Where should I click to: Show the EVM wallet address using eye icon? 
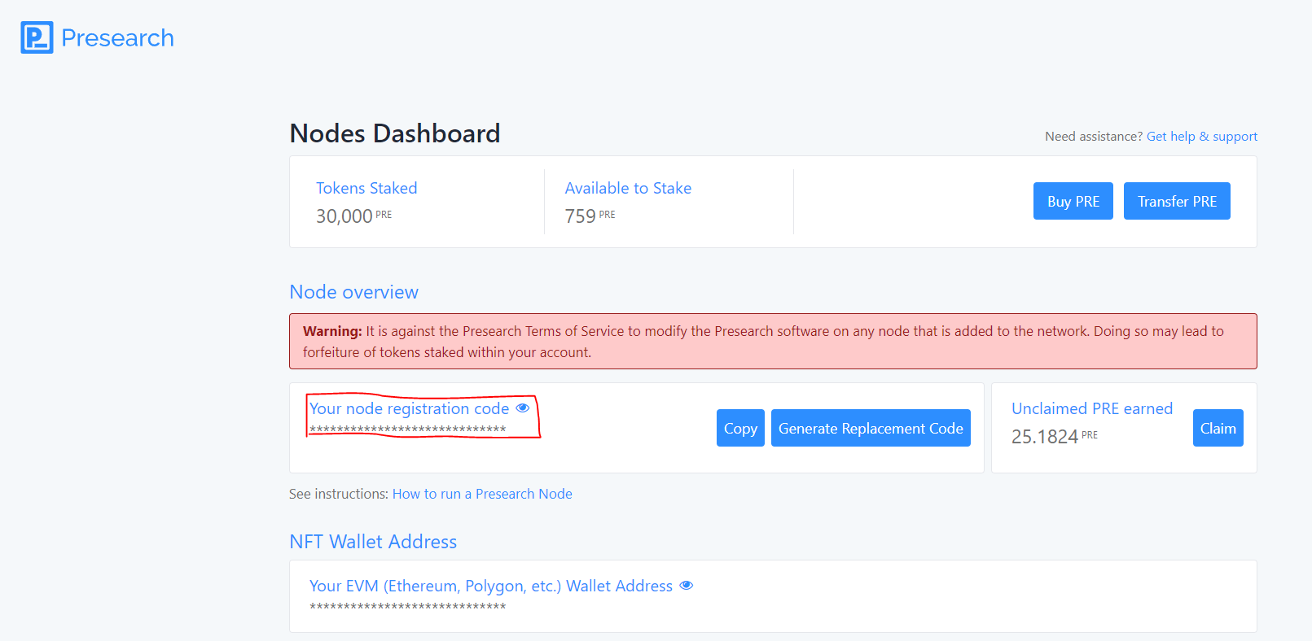[x=687, y=586]
